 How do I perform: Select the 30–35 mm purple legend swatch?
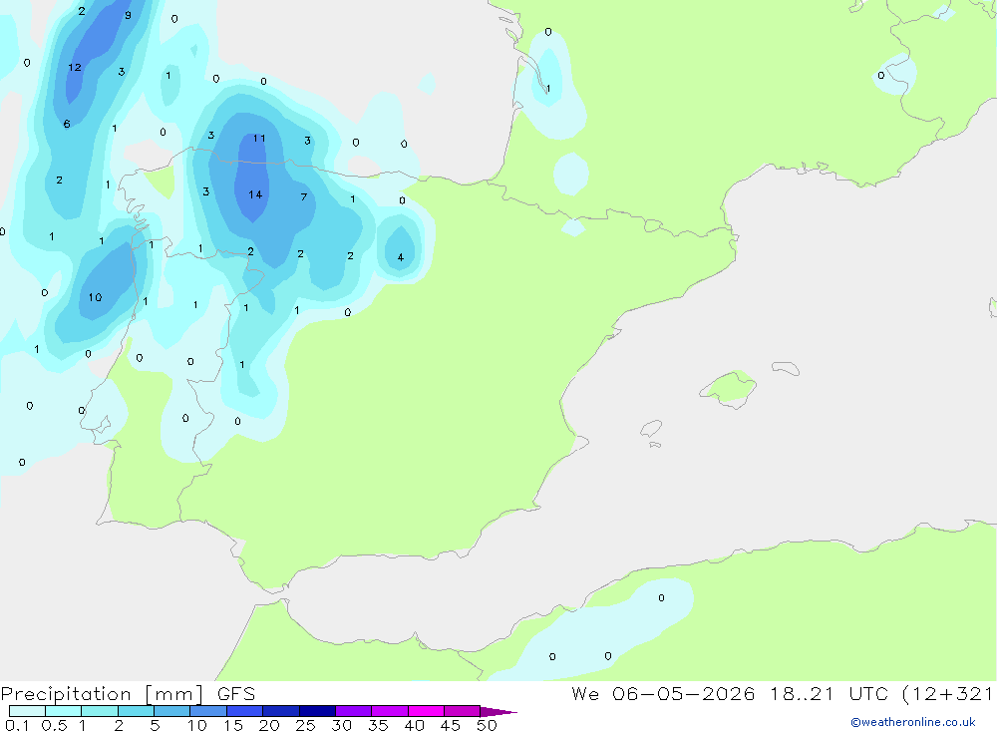tap(354, 711)
